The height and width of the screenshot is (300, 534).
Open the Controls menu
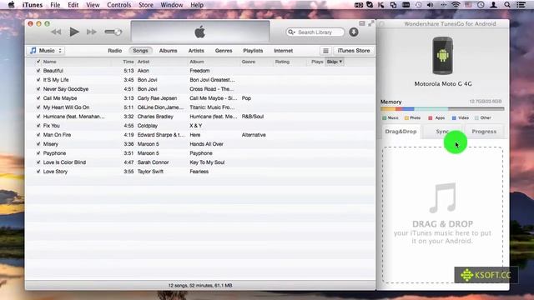(118, 5)
